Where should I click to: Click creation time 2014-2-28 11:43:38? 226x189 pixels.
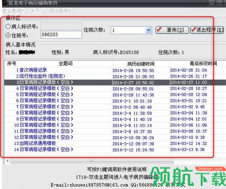[x=133, y=95]
